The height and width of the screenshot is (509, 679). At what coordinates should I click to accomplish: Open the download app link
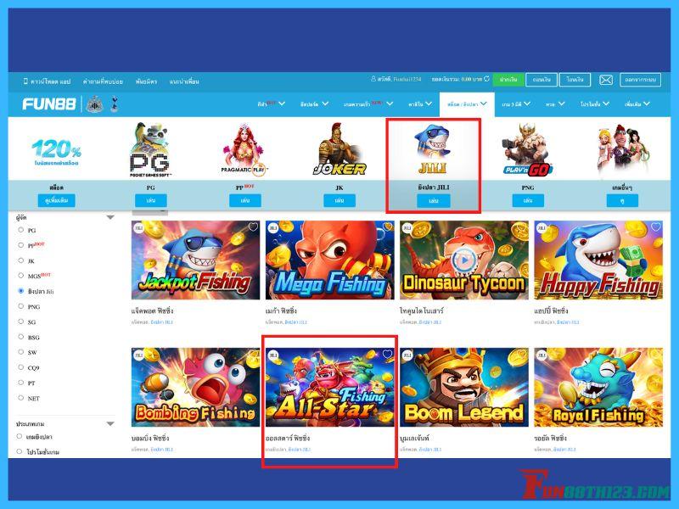pos(50,81)
